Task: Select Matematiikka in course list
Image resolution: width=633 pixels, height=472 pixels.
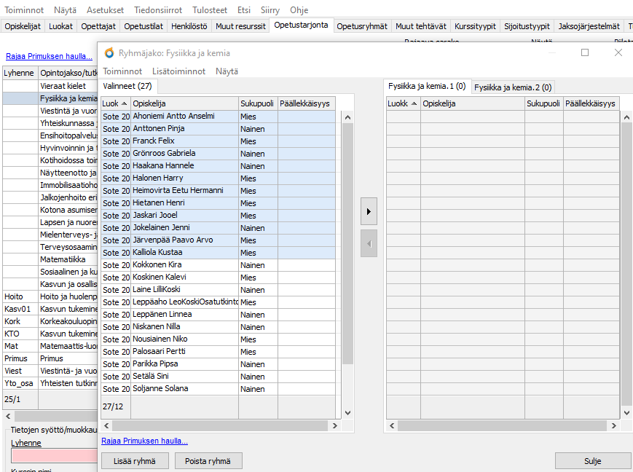Action: (x=63, y=259)
